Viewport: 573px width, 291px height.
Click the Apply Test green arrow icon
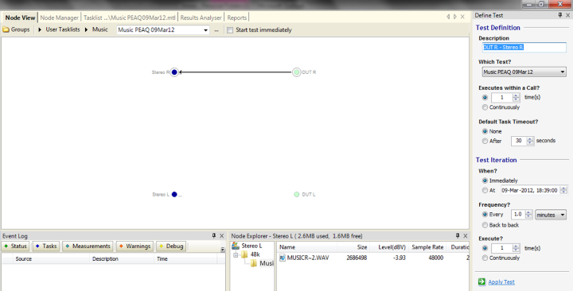[481, 281]
